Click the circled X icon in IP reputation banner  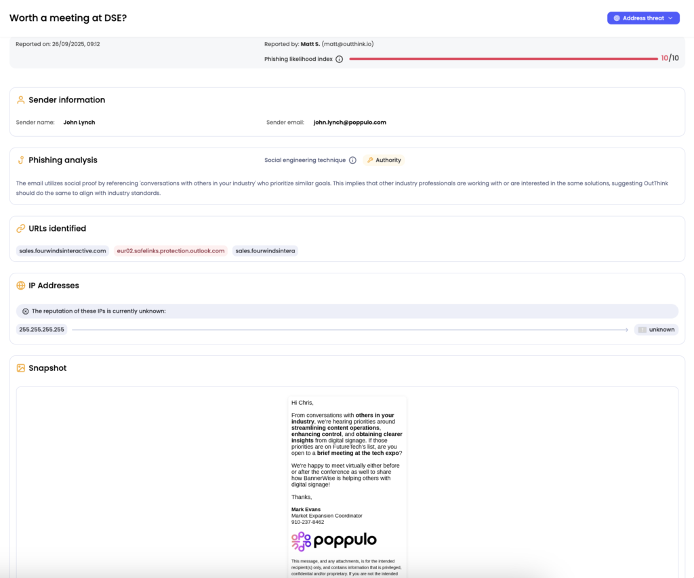click(x=25, y=311)
